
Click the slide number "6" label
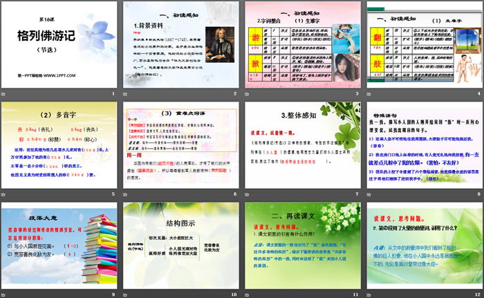pyautogui.click(x=235, y=194)
